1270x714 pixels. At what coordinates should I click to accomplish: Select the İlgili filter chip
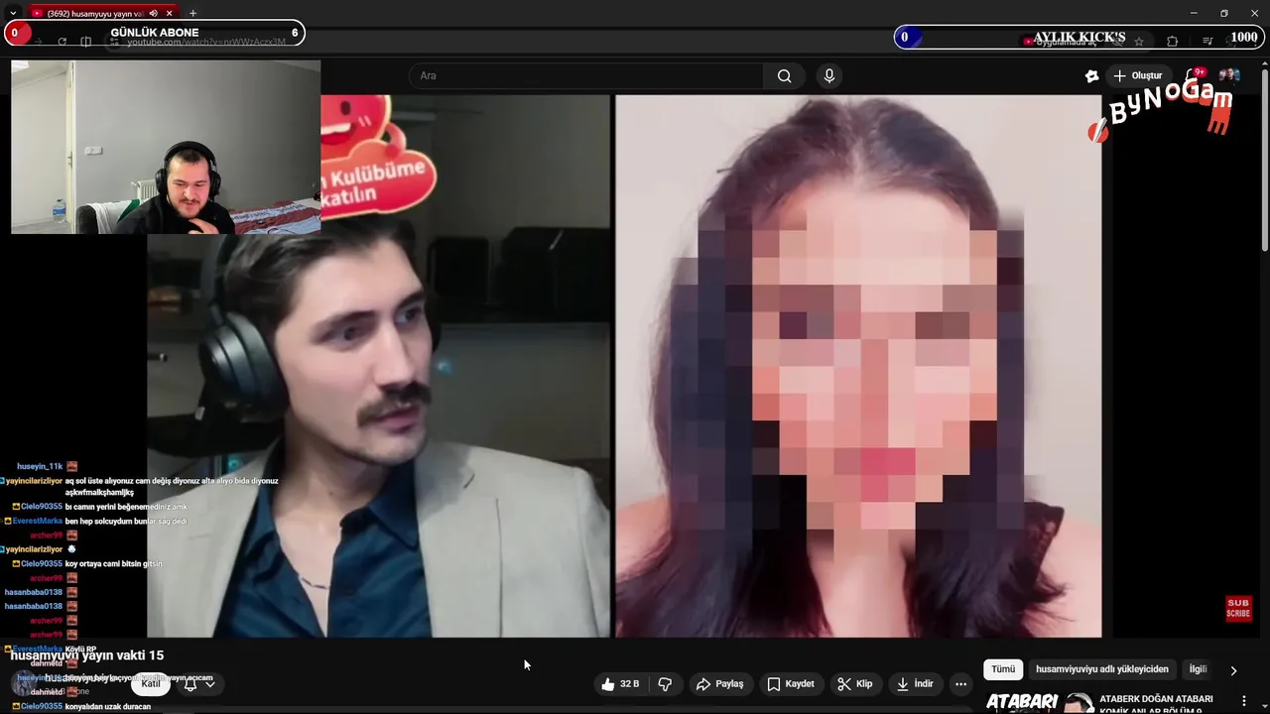pyautogui.click(x=1198, y=669)
